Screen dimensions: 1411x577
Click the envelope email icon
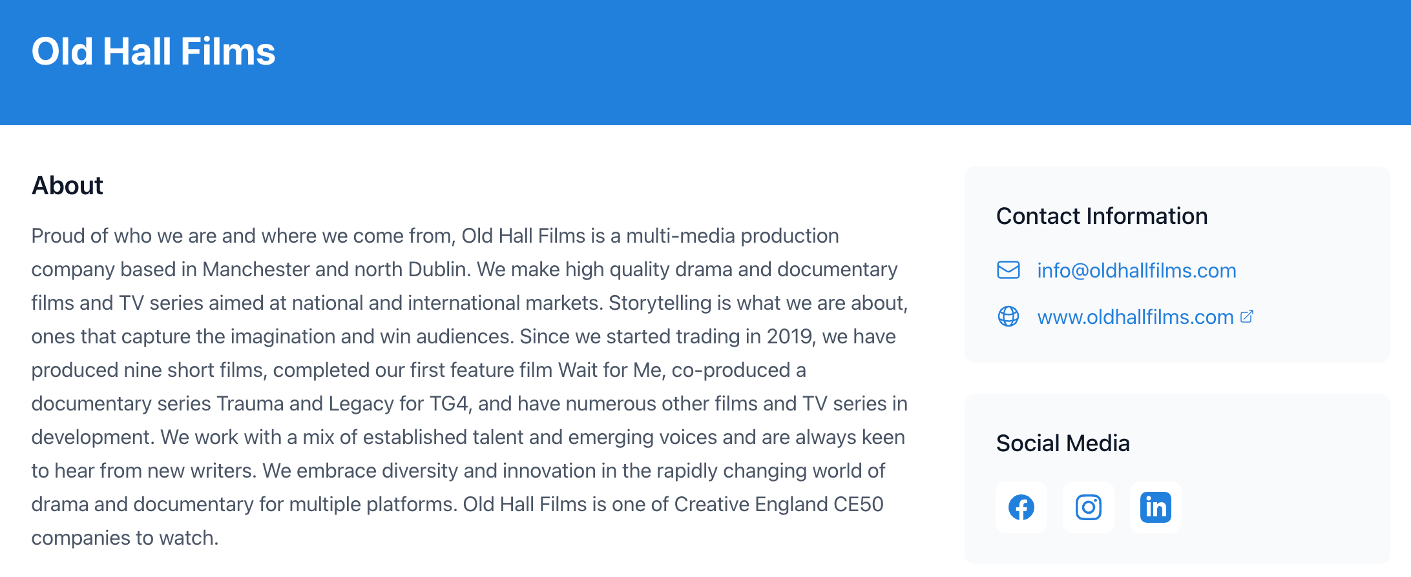point(1008,270)
